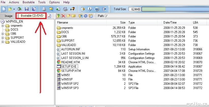Select LAST SESSION_U.INI file
The height and width of the screenshot is (107, 209).
75,58
